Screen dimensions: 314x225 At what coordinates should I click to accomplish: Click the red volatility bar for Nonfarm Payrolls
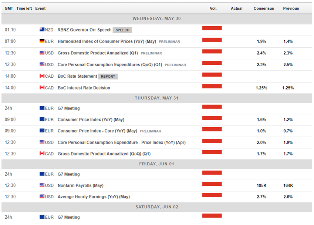tap(212, 184)
